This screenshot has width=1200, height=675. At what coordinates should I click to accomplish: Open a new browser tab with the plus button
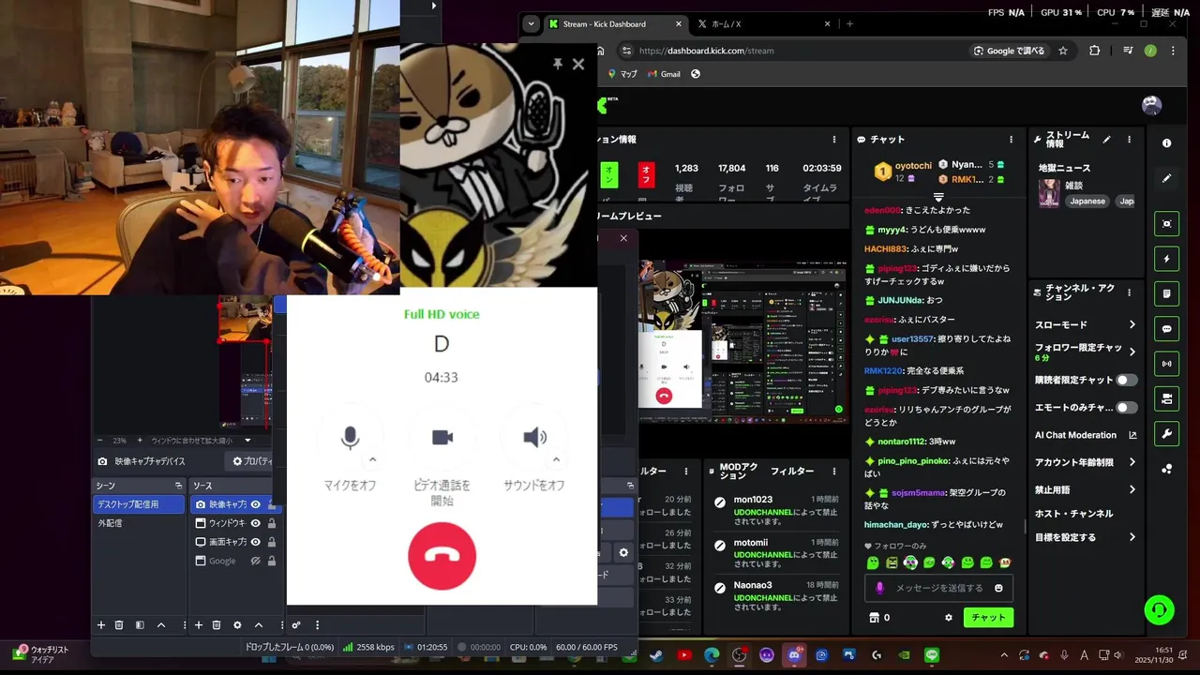(850, 24)
